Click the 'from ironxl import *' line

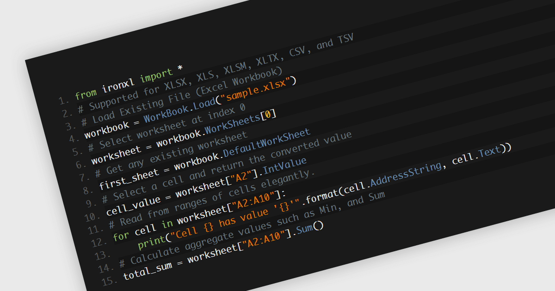[129, 82]
